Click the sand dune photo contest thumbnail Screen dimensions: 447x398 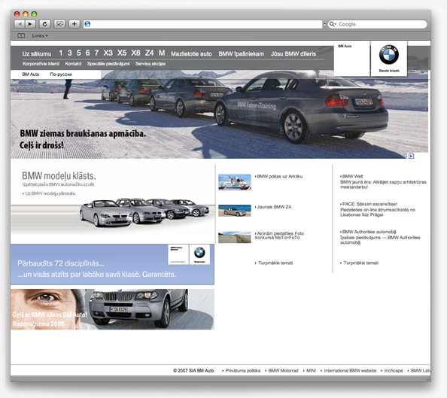point(235,237)
